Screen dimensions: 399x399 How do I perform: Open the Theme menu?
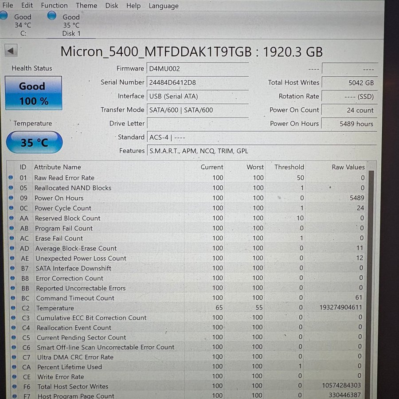(86, 5)
